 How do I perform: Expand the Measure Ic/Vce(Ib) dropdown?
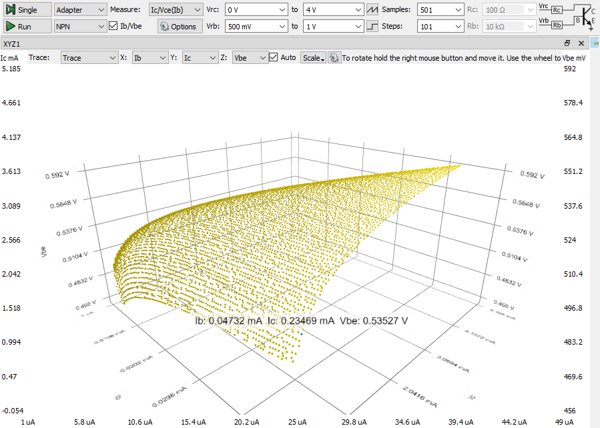[176, 10]
